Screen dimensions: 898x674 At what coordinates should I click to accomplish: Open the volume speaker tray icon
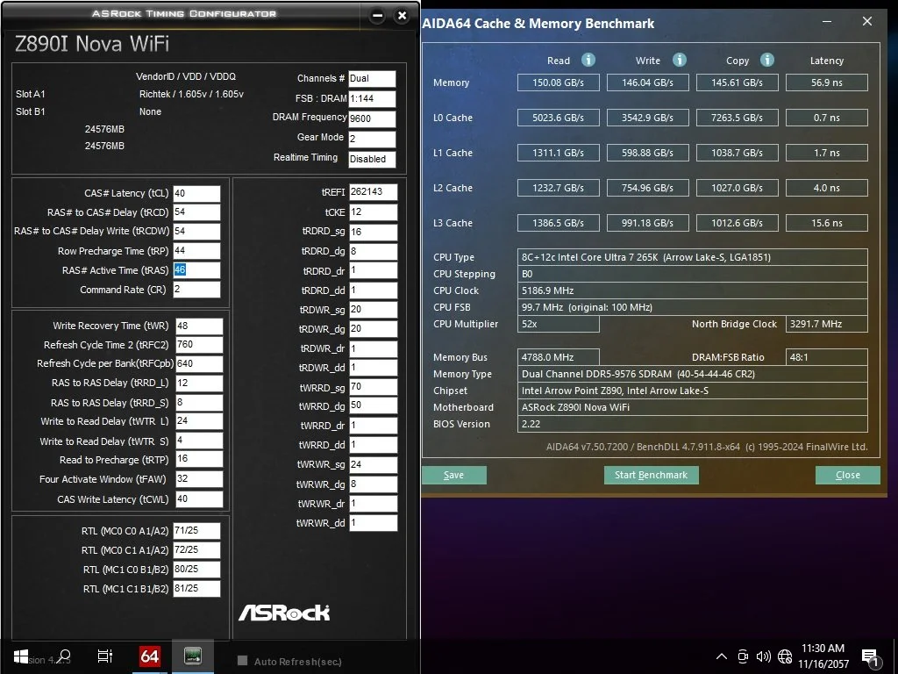coord(763,656)
